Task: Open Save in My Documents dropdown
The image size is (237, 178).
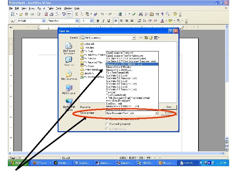Action: (x=134, y=38)
